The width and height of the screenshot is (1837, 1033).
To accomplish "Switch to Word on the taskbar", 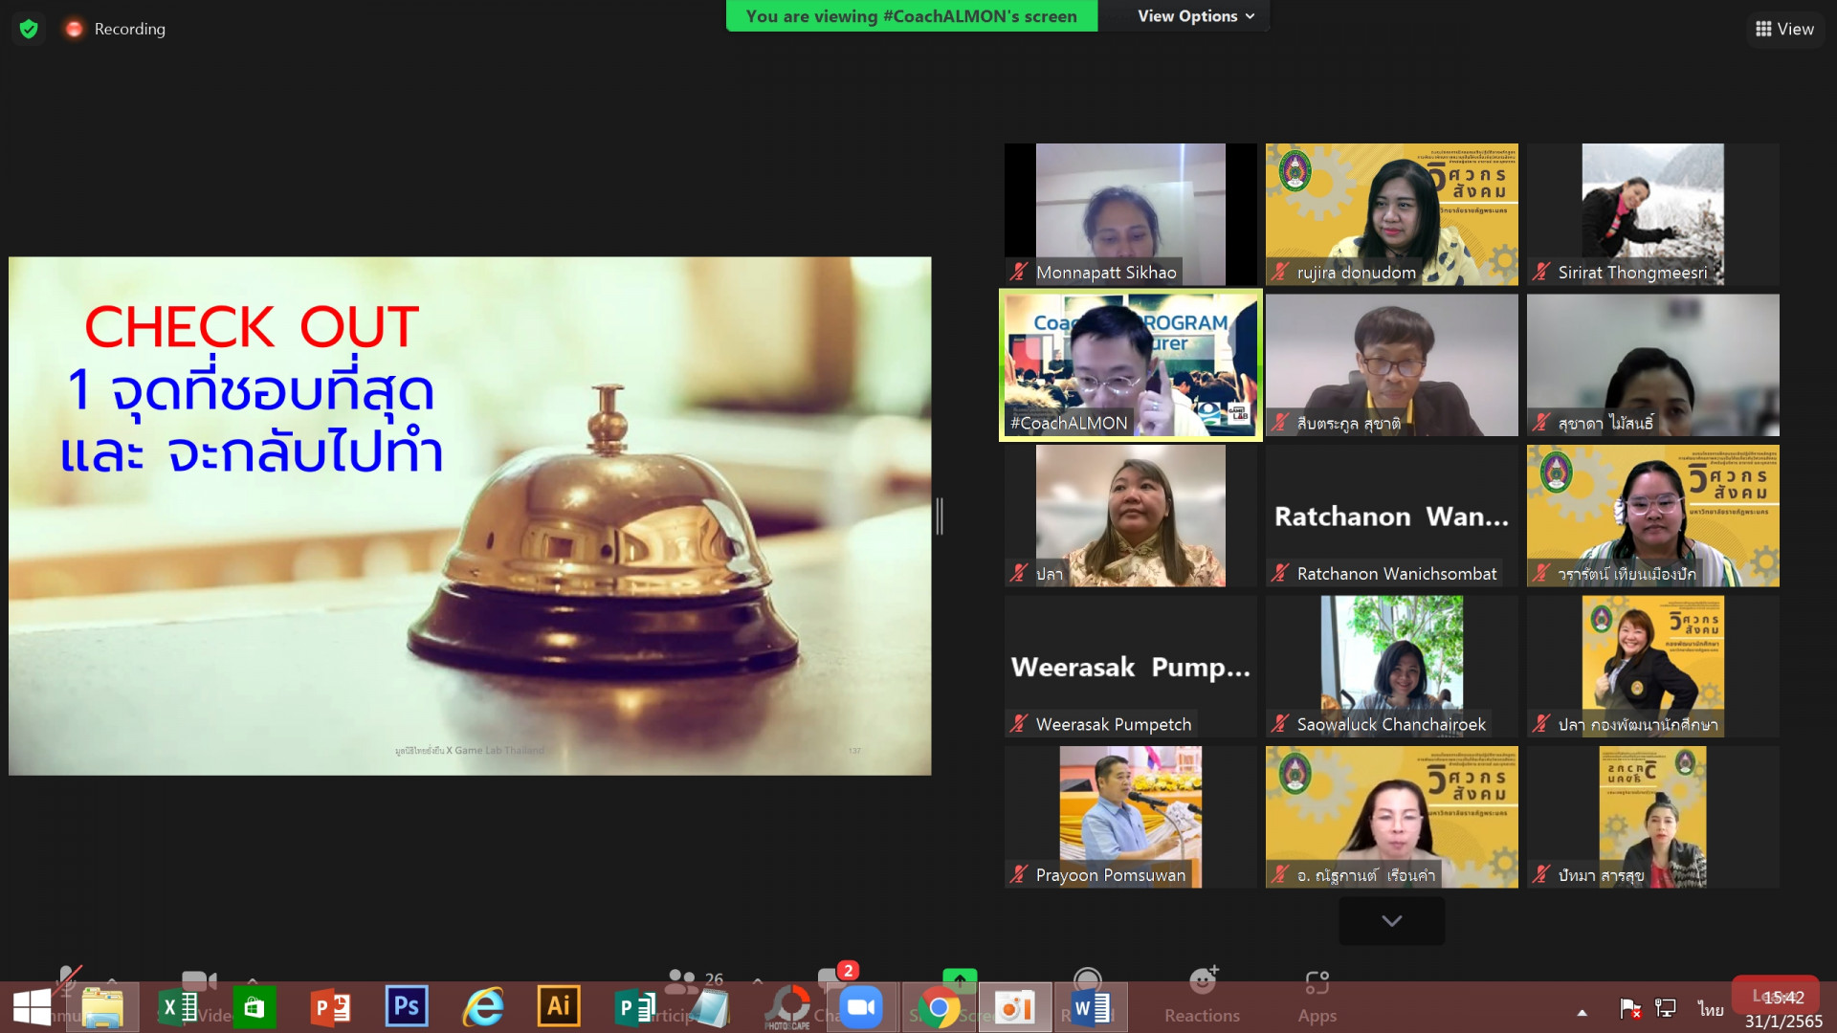I will tap(1091, 1008).
